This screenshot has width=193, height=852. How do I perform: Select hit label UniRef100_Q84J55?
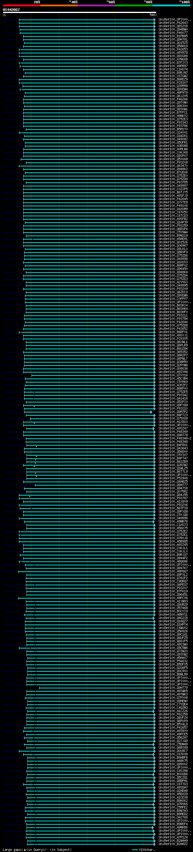(x=173, y=495)
